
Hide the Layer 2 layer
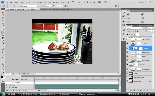127,73
